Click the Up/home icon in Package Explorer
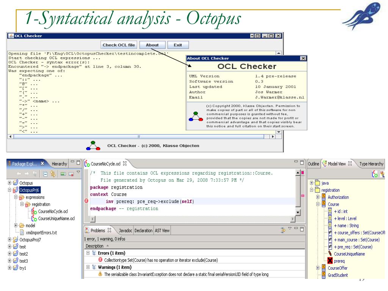The height and width of the screenshot is (291, 388). click(34, 174)
